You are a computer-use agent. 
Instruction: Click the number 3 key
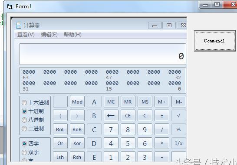(x=145, y=157)
